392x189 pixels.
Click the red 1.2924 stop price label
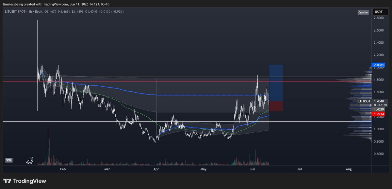[x=379, y=114]
